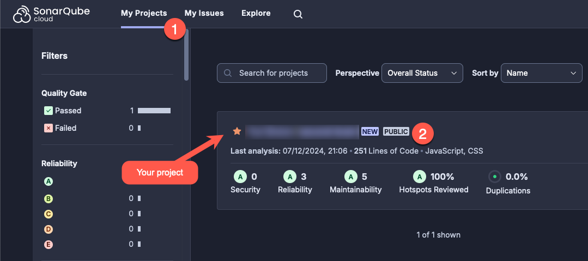Click the SonarQube cloud logo
This screenshot has width=588, height=261.
(x=51, y=14)
